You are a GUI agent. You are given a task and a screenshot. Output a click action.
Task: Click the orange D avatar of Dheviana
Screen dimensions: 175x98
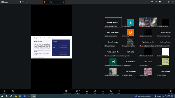130,32
